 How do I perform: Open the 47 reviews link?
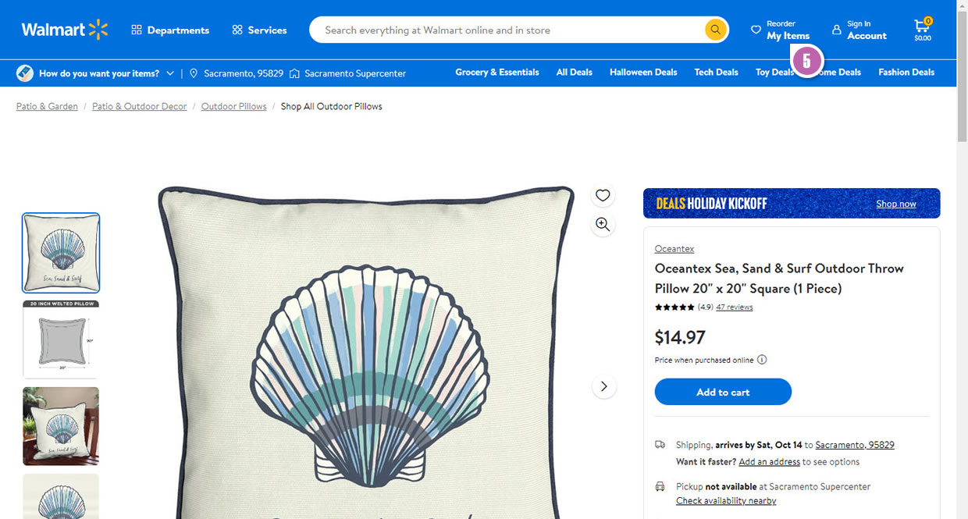pos(734,307)
